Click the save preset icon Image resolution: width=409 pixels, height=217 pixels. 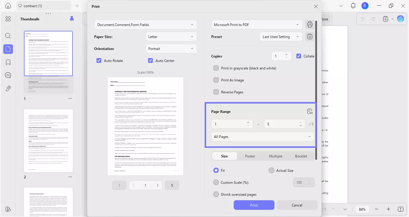pos(310,37)
